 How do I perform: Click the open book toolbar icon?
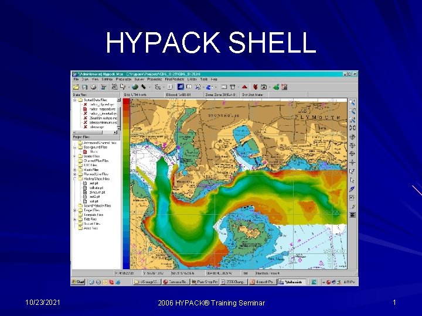(189, 87)
